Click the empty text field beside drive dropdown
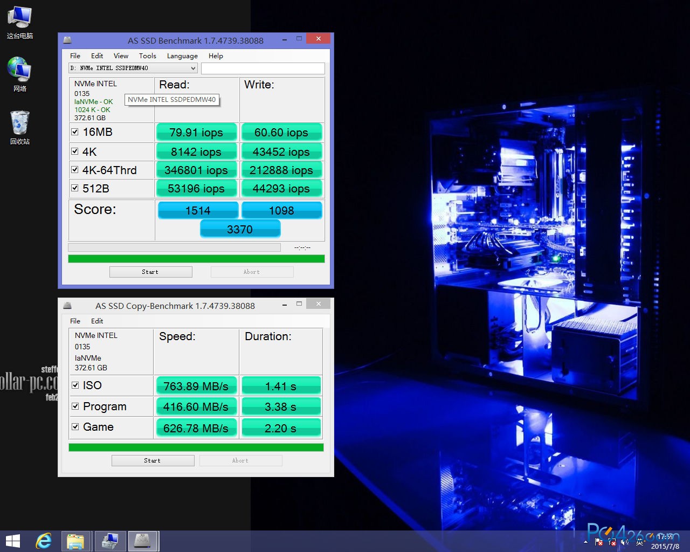Screen dimensions: 690x552 [263, 68]
